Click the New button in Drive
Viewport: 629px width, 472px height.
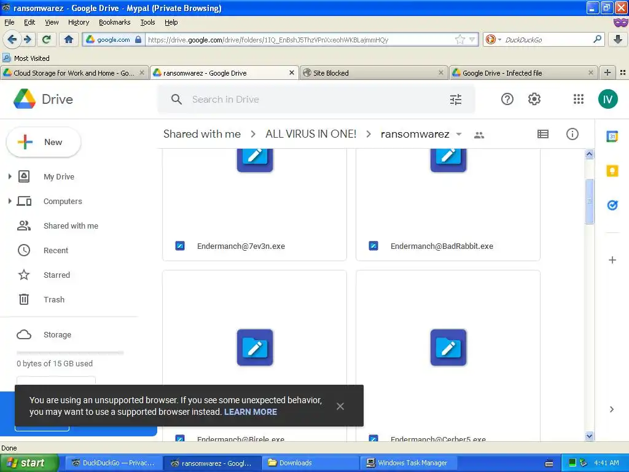44,142
